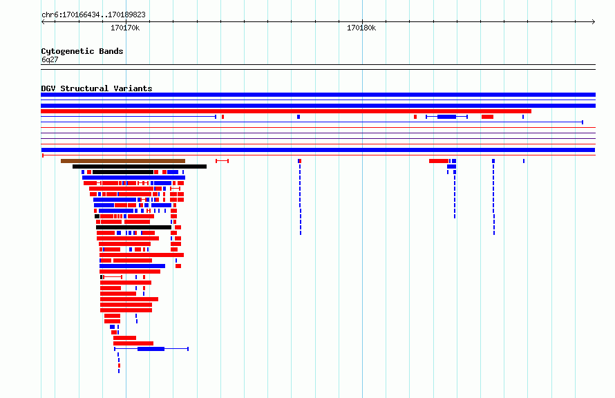Select the 6q27 band label
Image resolution: width=615 pixels, height=398 pixels.
coord(50,59)
